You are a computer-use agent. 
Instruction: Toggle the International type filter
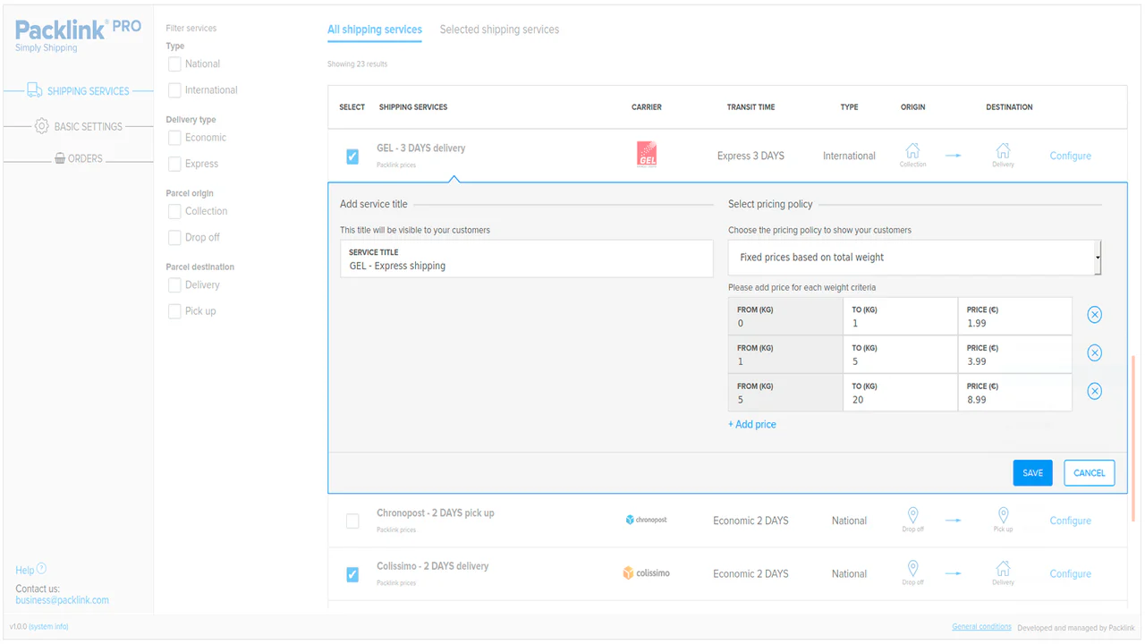tap(174, 90)
